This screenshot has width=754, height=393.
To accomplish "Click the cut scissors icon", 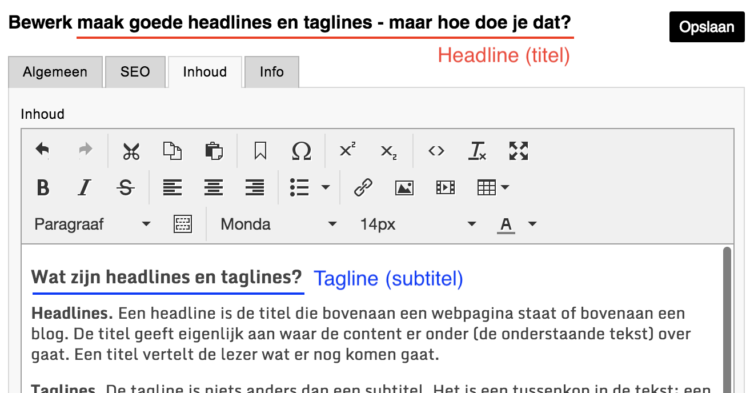I will coord(131,151).
